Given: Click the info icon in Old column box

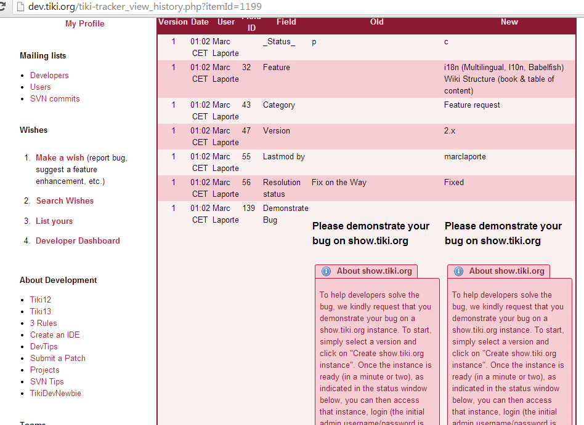Looking at the screenshot, I should click(x=326, y=271).
